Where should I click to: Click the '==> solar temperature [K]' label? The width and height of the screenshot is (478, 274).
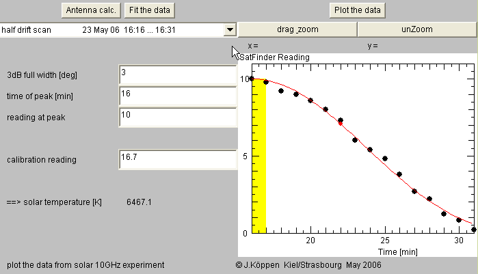pos(54,202)
